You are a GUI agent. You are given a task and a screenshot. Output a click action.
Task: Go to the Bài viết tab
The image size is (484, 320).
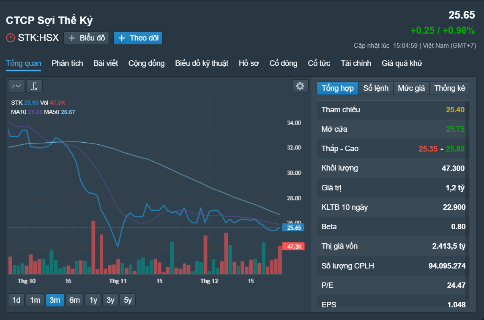coord(106,63)
